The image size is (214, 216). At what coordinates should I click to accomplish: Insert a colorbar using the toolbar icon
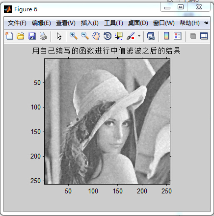point(166,36)
